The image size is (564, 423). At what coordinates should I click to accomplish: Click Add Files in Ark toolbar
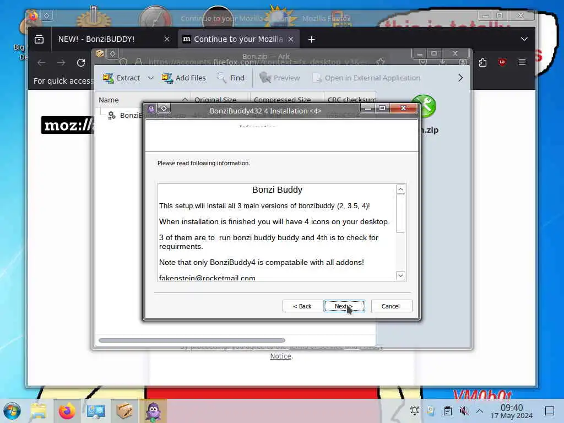(184, 78)
